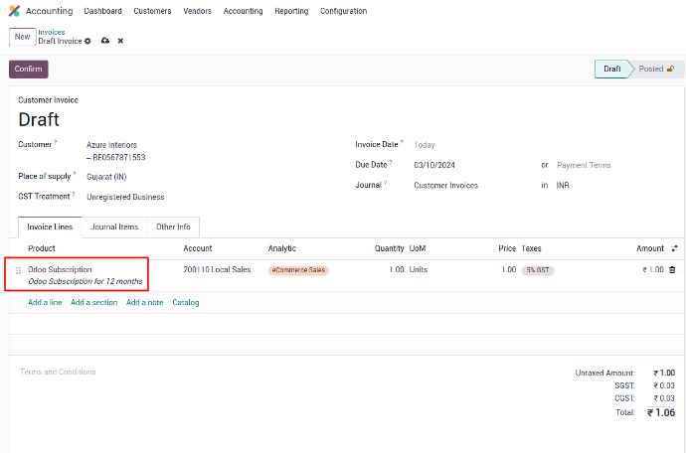Click the Quantity cell 1.00
The width and height of the screenshot is (686, 453).
[x=397, y=270]
